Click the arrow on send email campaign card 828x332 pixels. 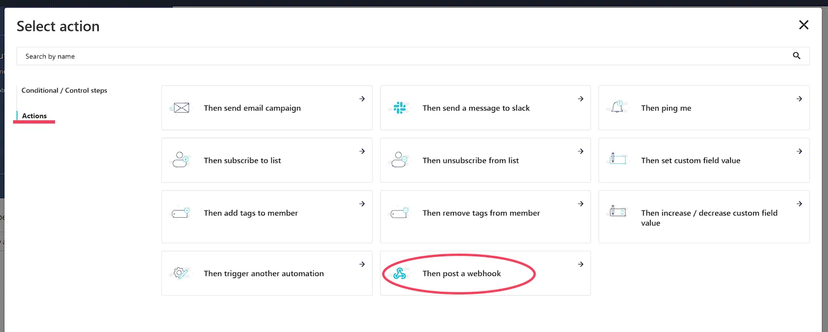coord(362,99)
